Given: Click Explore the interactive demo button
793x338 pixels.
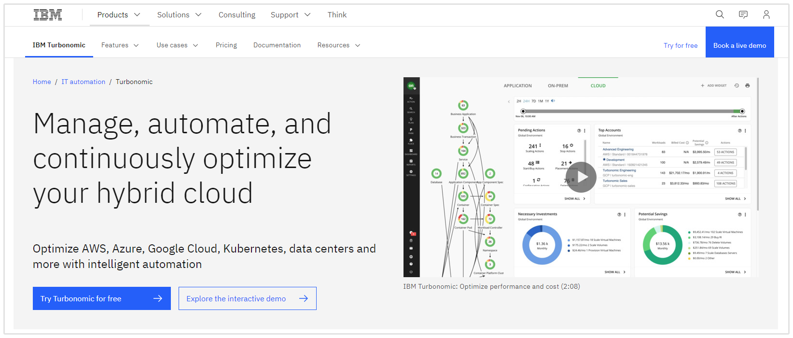Looking at the screenshot, I should pos(247,298).
